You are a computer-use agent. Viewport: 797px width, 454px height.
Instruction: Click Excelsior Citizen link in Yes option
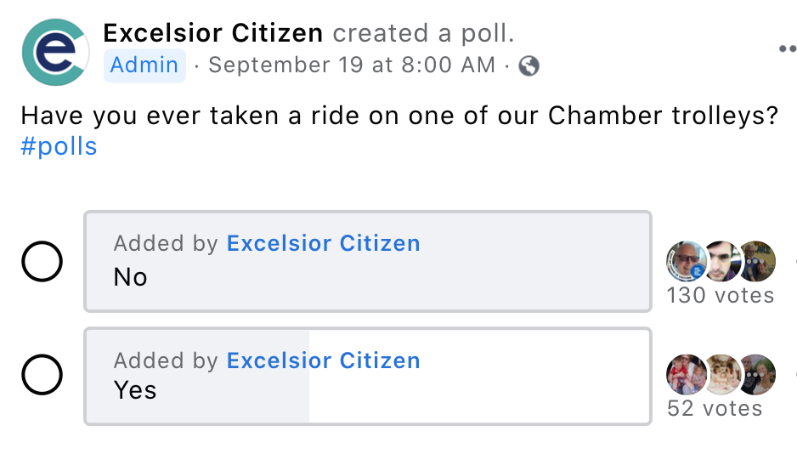point(323,360)
